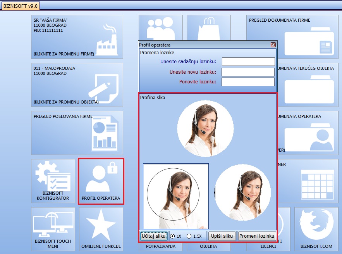Open the Omiljene Funkcije star tile
The image size is (342, 254).
coord(101,229)
